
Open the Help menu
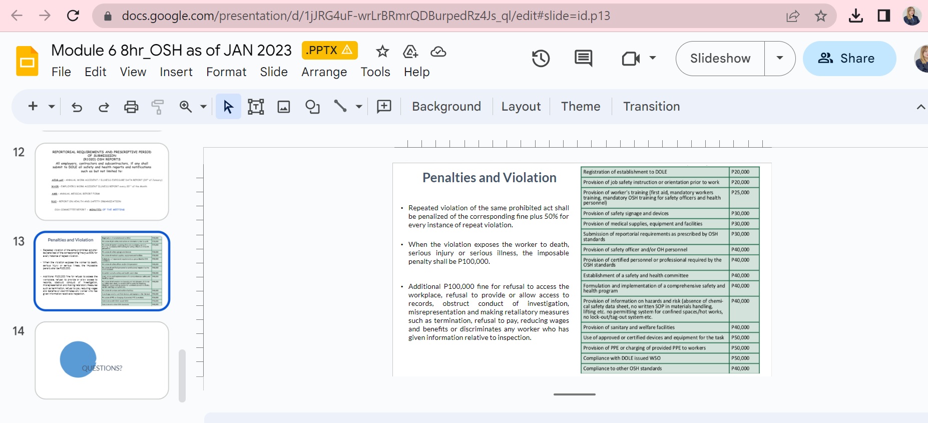[417, 72]
